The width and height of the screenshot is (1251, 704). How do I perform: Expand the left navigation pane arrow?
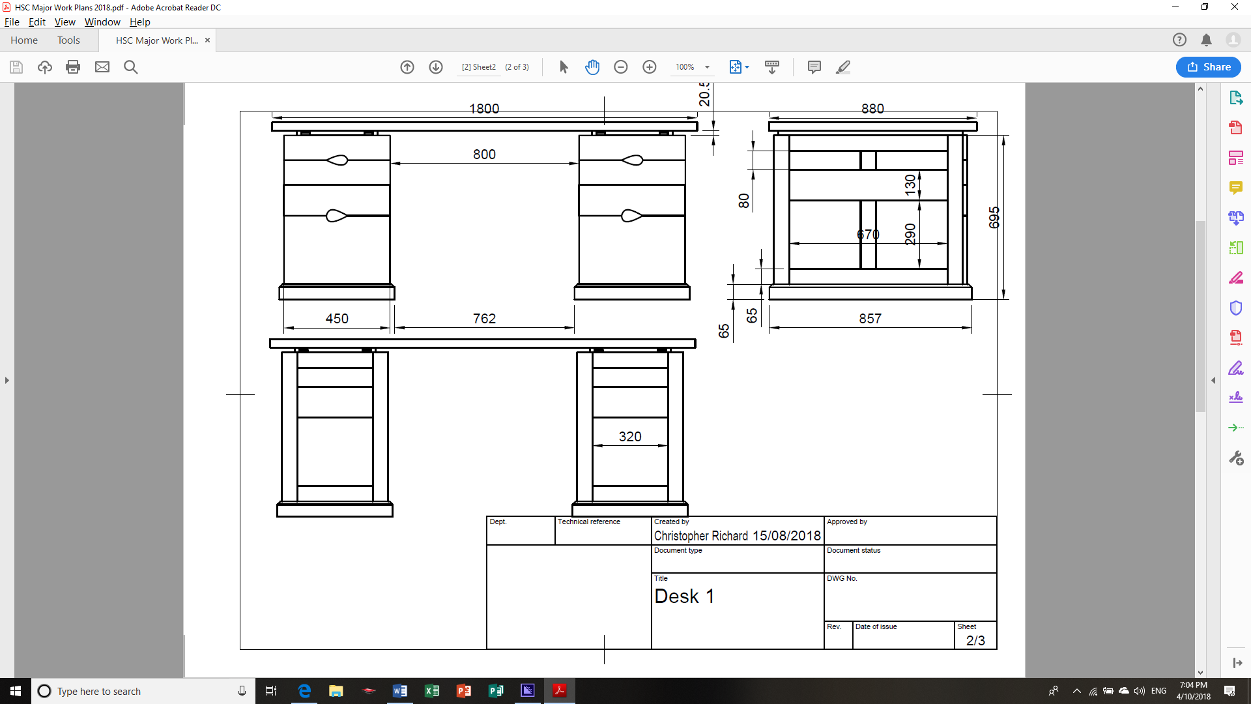coord(7,380)
